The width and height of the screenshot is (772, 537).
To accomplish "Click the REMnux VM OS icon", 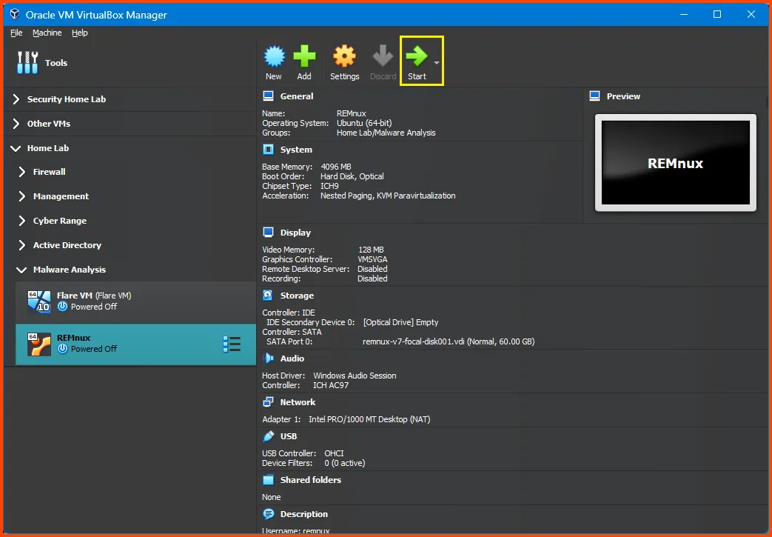I will click(39, 344).
